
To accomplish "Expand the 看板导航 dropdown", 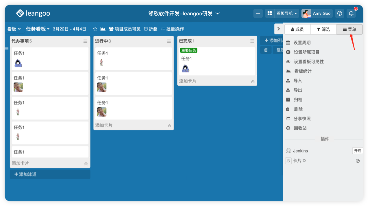I will 287,13.
